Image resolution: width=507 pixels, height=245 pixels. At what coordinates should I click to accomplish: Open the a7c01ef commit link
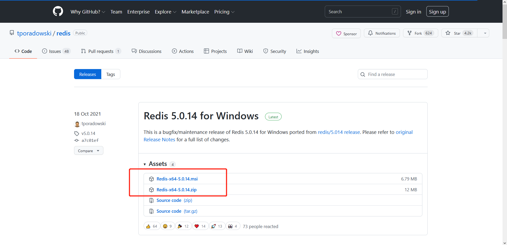[90, 140]
